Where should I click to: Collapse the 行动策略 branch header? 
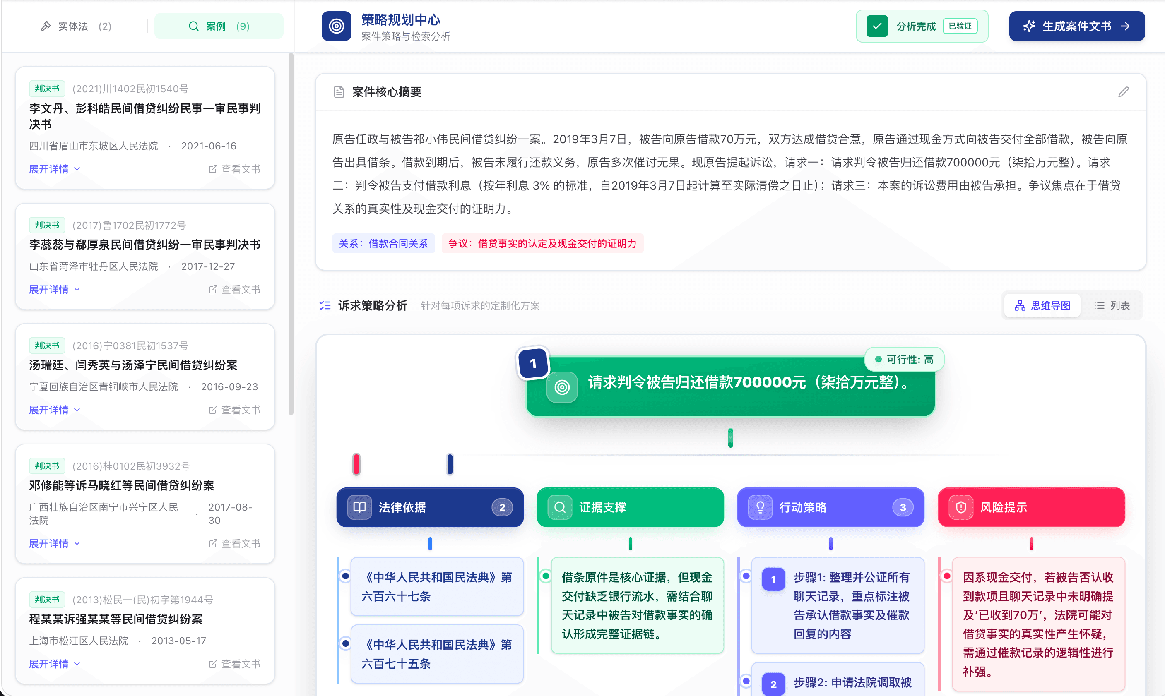[830, 507]
